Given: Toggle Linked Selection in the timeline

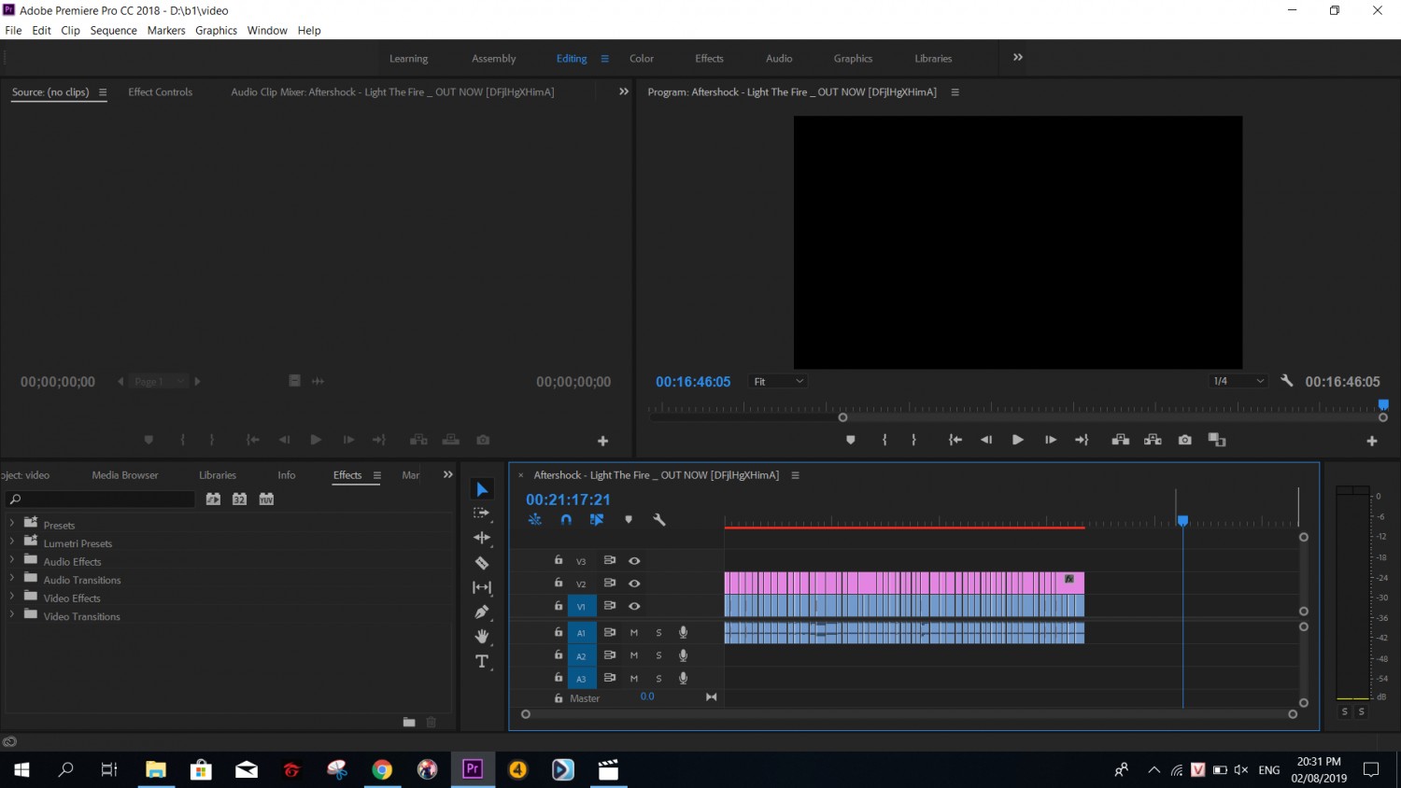Looking at the screenshot, I should pyautogui.click(x=597, y=520).
